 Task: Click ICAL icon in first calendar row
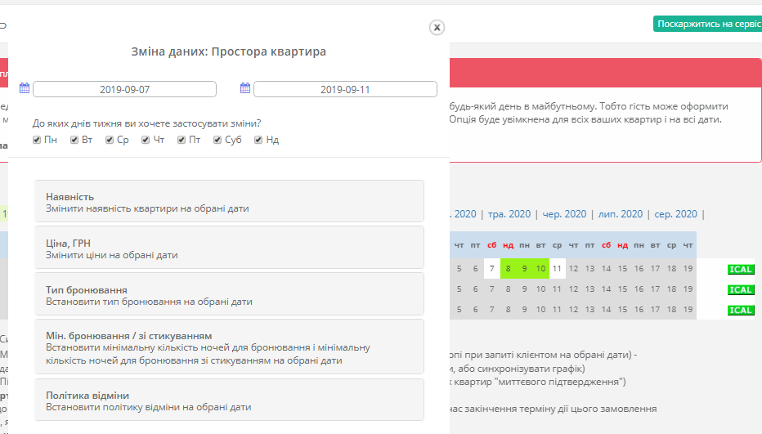coord(741,269)
